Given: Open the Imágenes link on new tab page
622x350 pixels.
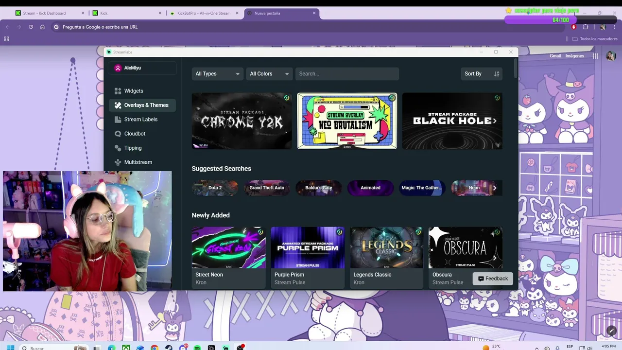Looking at the screenshot, I should point(575,56).
